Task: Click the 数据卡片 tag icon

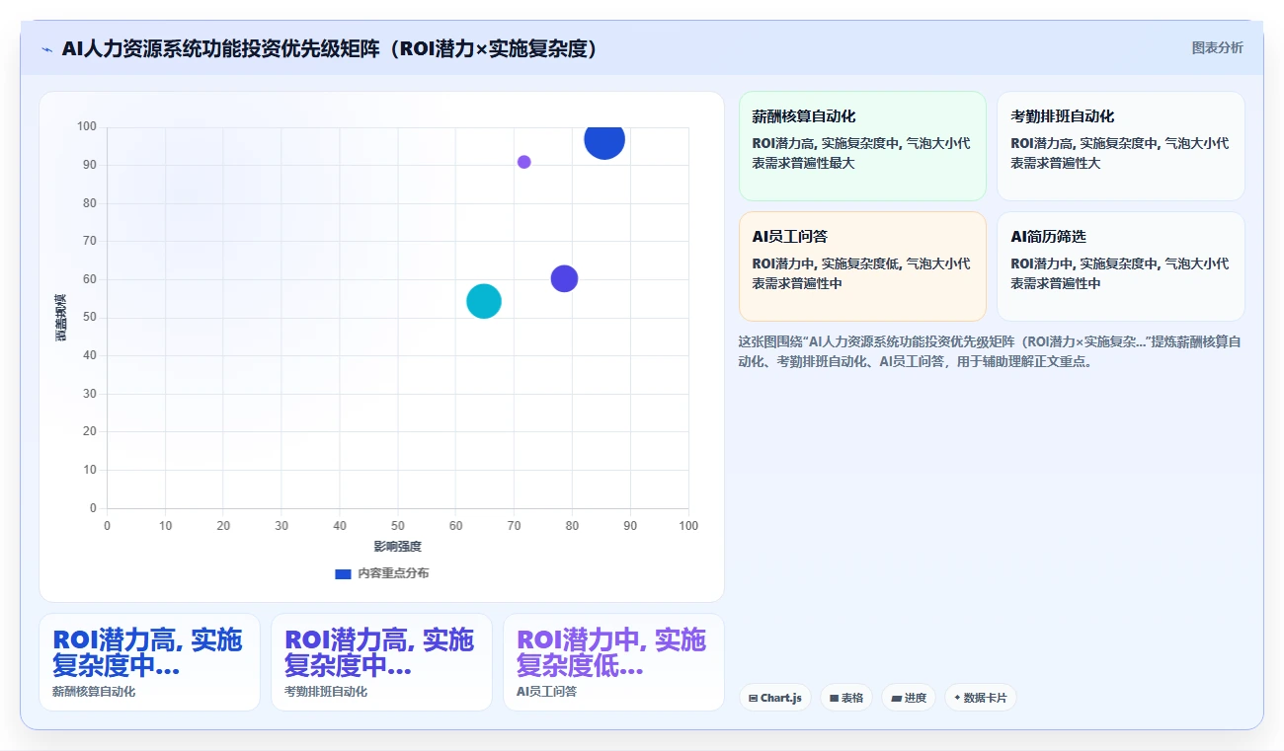Action: click(957, 698)
